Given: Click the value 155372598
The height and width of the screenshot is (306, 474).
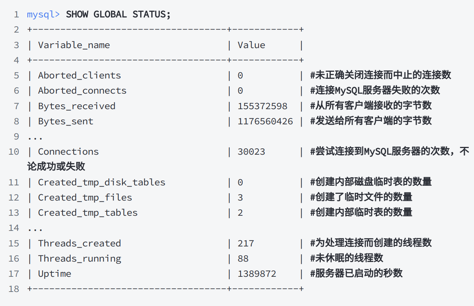Looking at the screenshot, I should pos(263,106).
